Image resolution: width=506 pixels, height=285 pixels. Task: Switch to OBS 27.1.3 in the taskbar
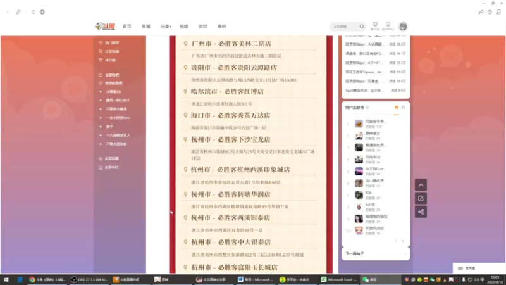click(89, 279)
